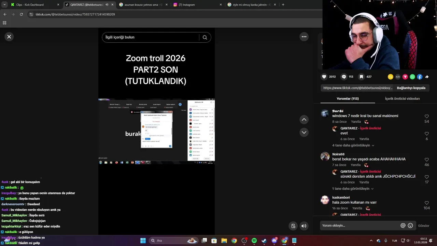This screenshot has height=246, width=437.
Task: Like QANTAREZ's 'evet' reply
Action: click(426, 134)
